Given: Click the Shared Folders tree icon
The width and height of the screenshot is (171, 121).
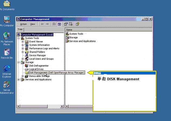Looking at the screenshot, I should click(27, 52).
